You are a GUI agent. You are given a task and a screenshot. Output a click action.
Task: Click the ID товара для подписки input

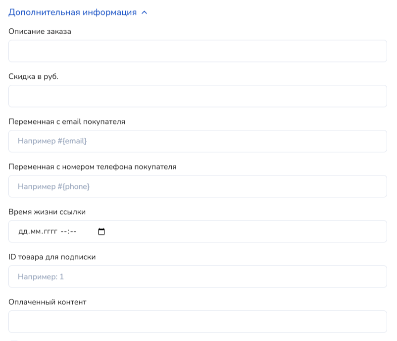(198, 277)
